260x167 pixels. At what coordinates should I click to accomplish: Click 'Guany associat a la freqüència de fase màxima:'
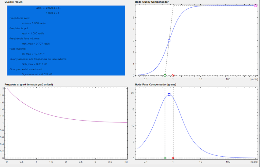(x=38, y=59)
